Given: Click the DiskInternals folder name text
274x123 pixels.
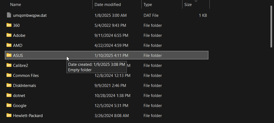Looking at the screenshot, I should [25, 86].
